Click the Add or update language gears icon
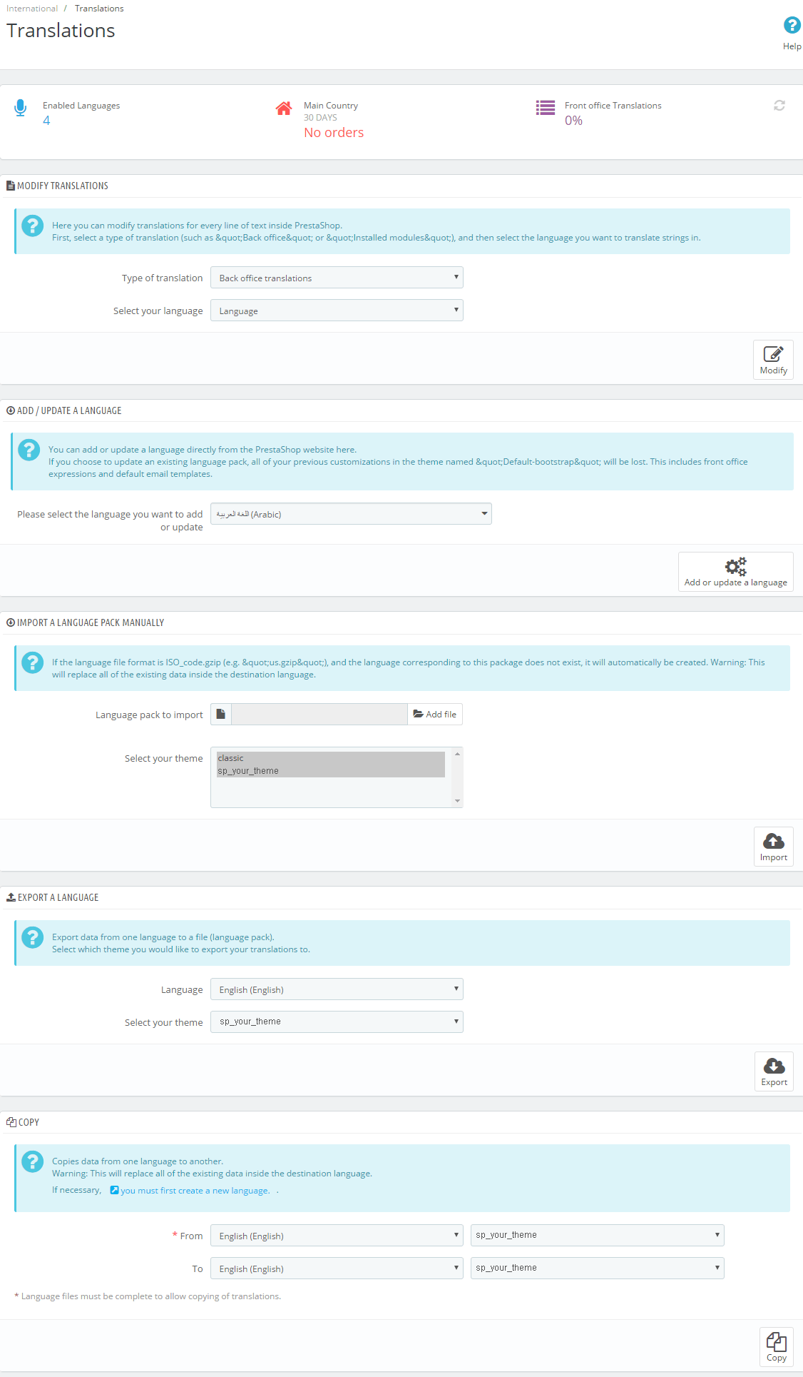Screen dimensions: 803x1377 coord(735,567)
